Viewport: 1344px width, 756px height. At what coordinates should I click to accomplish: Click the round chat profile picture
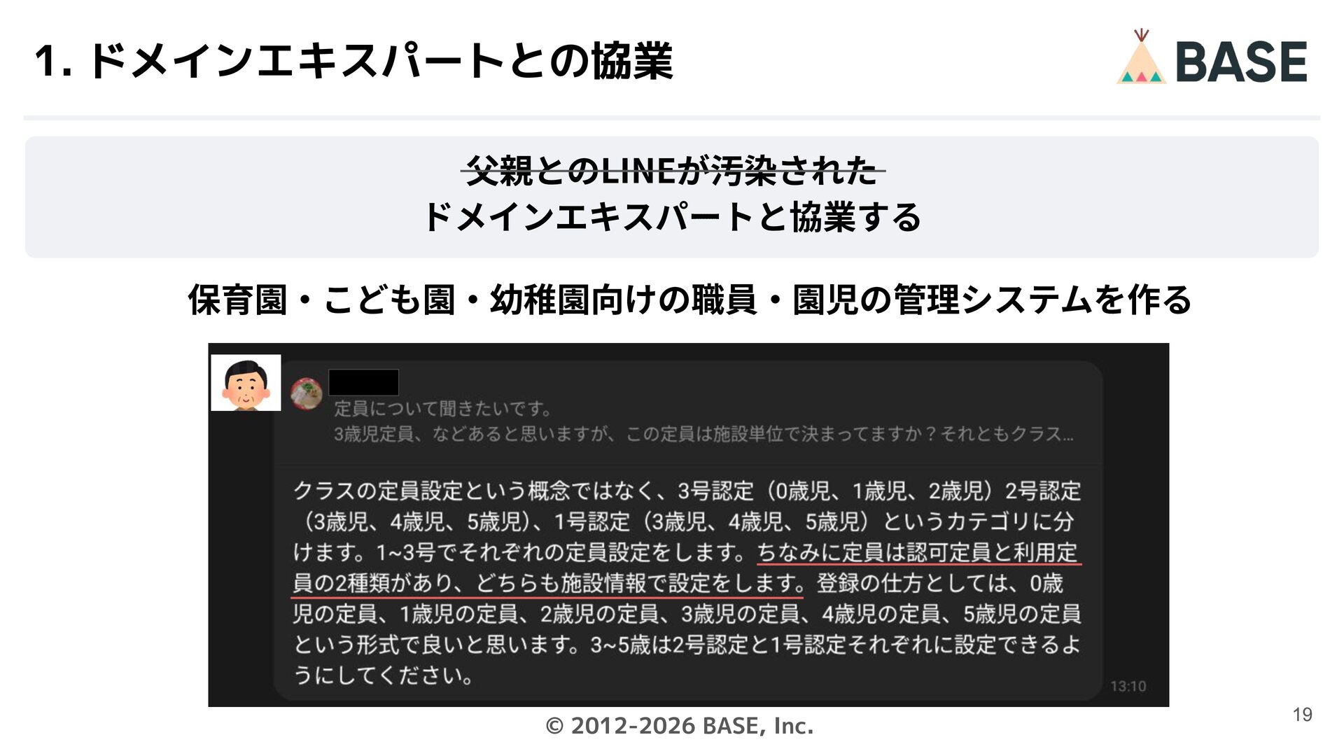click(306, 393)
